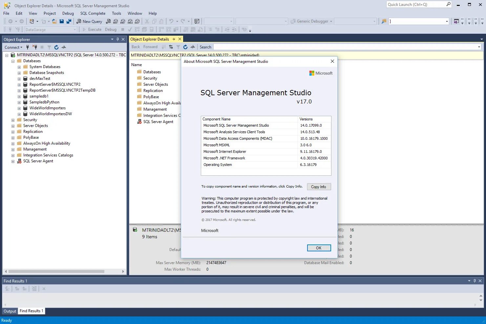Toggle pin on Object Explorer Details tab
486x324 pixels.
[x=174, y=39]
